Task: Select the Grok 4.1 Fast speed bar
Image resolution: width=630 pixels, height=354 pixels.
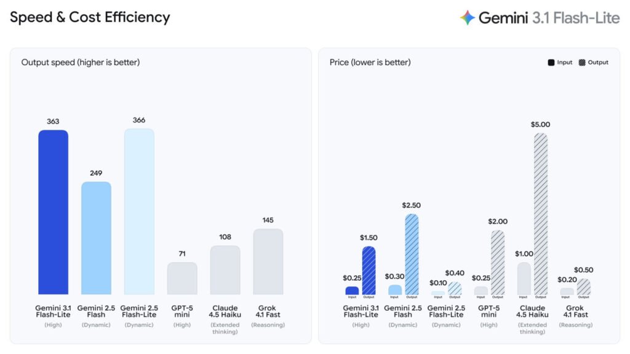Action: pyautogui.click(x=268, y=262)
